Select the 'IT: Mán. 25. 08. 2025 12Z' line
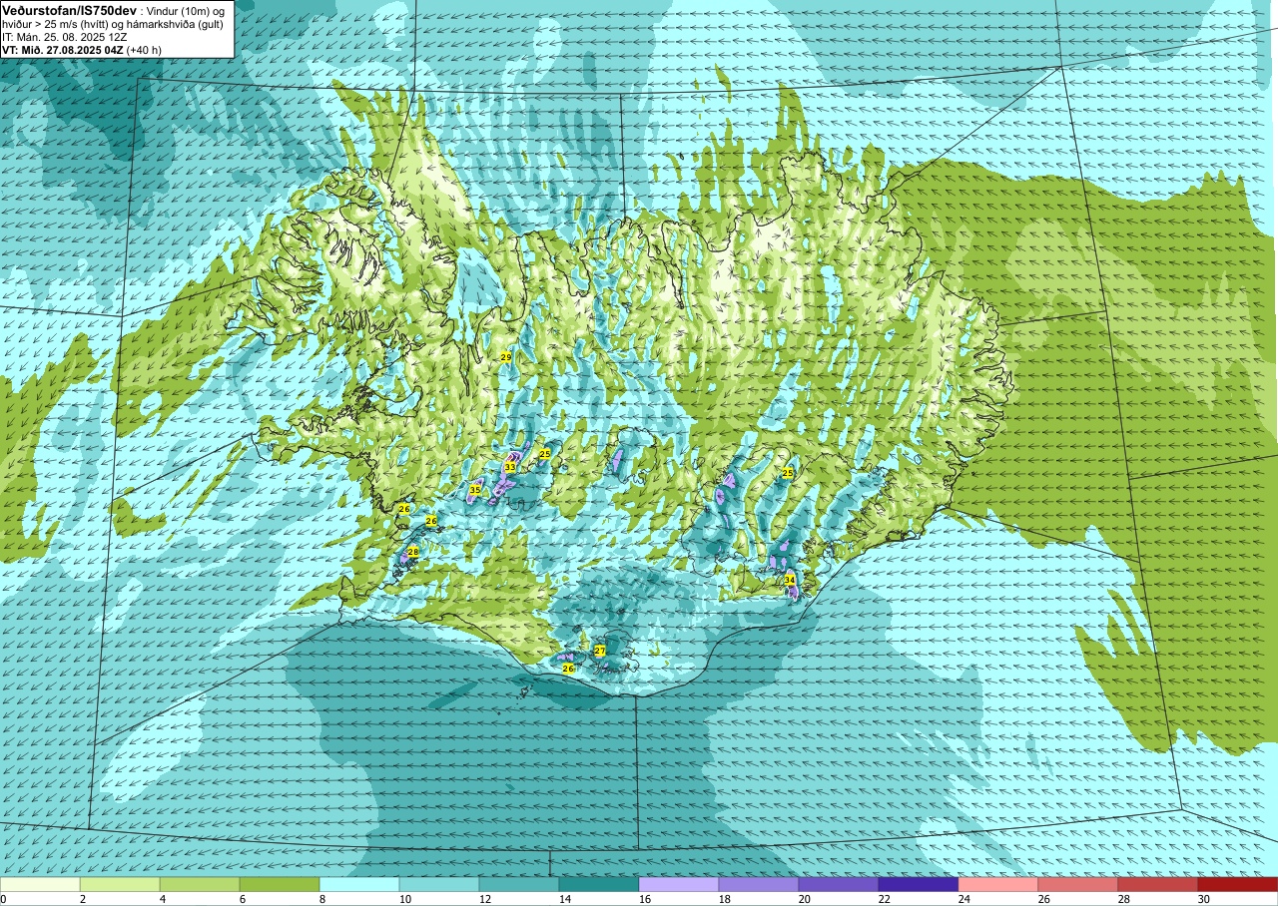1278x906 pixels. [x=65, y=37]
